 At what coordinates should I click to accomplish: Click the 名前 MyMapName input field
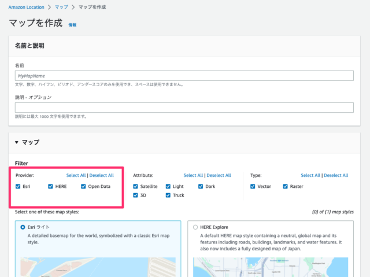tap(184, 76)
